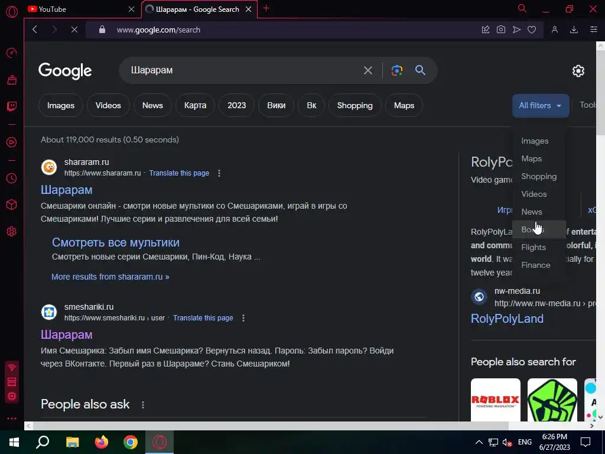
Task: Translate the shararam.ru result page
Action: click(179, 173)
